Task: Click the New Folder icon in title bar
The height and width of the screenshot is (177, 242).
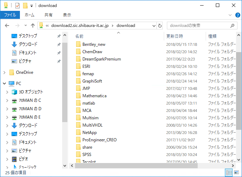Action: [25, 6]
